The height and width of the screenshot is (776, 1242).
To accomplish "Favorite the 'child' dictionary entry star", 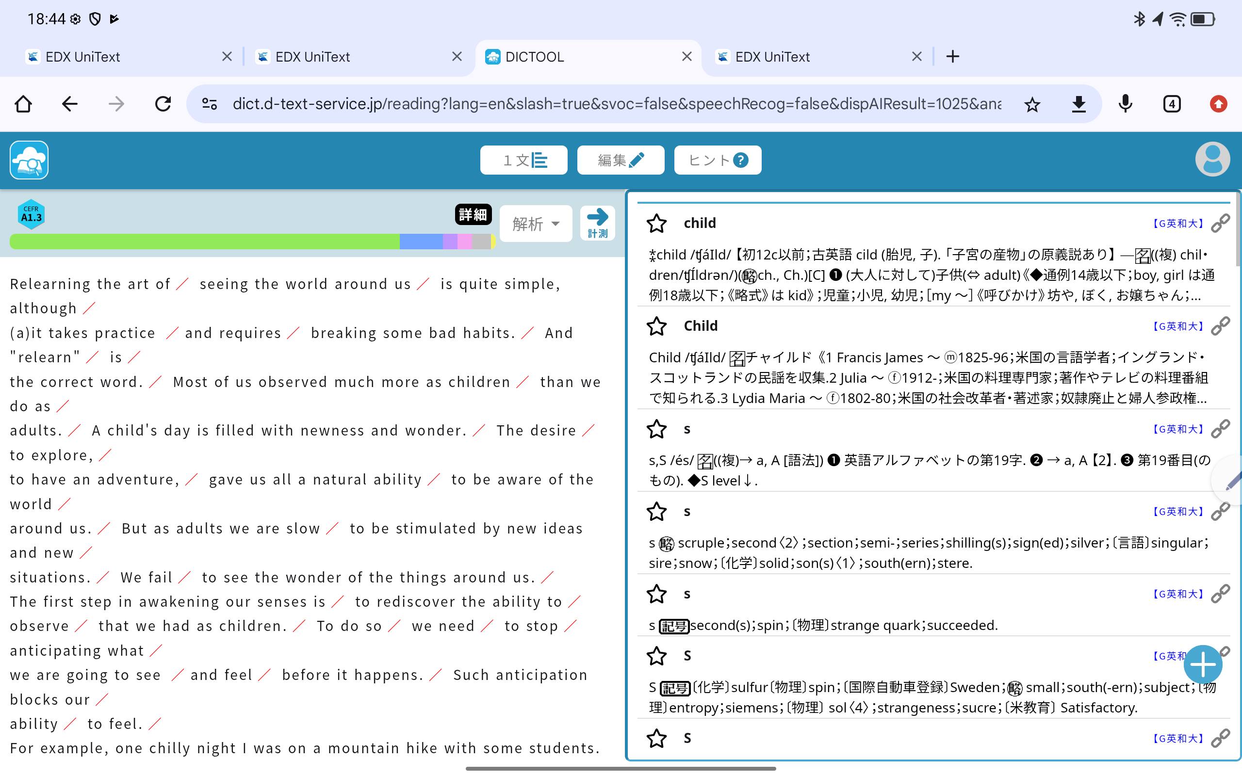I will click(x=656, y=223).
